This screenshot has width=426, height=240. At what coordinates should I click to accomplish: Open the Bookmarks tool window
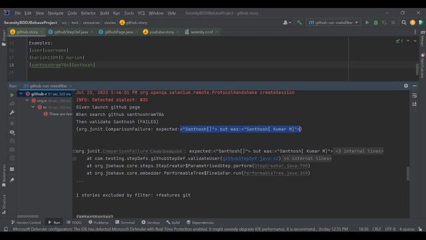tap(4, 175)
